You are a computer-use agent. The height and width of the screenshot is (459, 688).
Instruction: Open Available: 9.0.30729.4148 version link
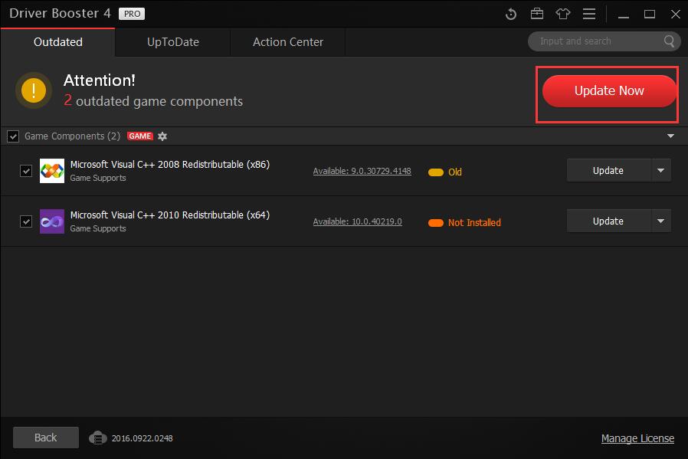[362, 171]
